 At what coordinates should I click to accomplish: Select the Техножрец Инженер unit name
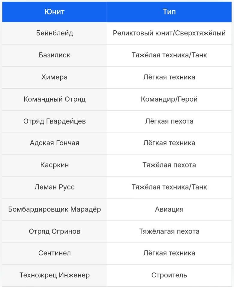[x=54, y=275]
